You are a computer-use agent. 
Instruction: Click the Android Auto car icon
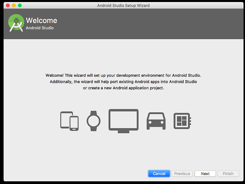[156, 121]
